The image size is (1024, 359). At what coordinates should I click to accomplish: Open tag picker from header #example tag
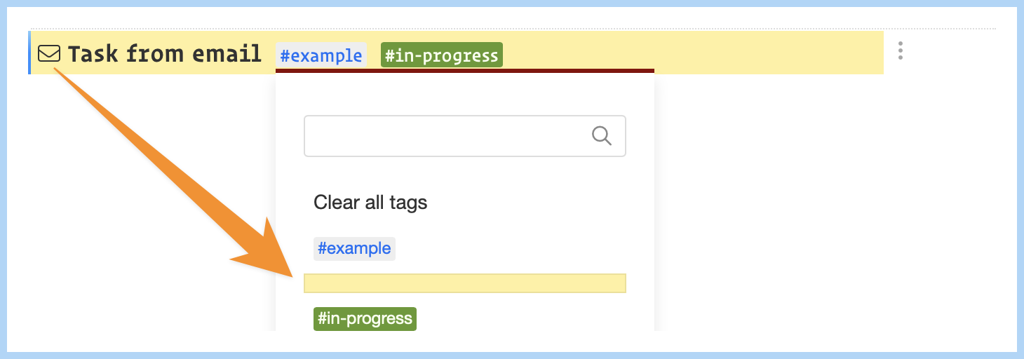coord(321,55)
